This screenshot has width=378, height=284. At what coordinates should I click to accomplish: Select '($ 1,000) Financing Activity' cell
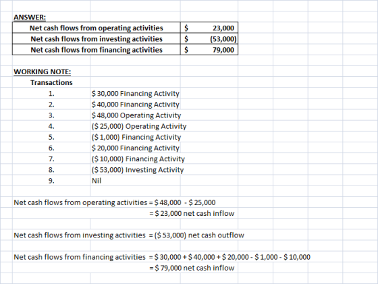[x=136, y=138]
